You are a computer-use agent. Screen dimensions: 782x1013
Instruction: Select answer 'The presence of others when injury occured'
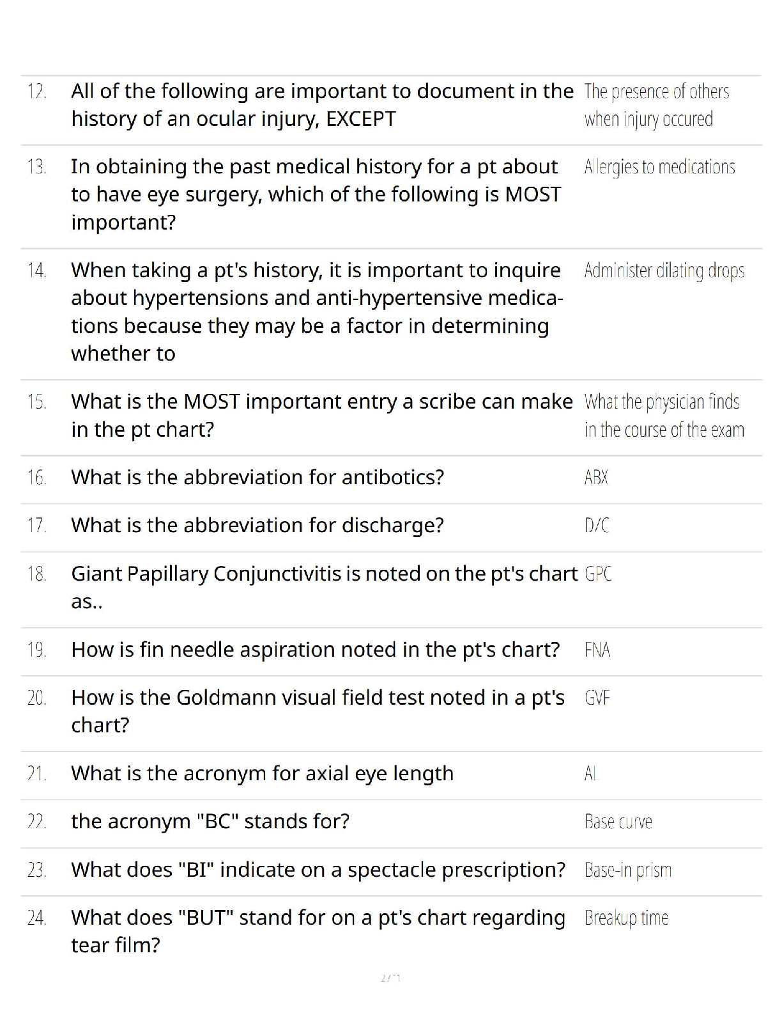tap(656, 106)
